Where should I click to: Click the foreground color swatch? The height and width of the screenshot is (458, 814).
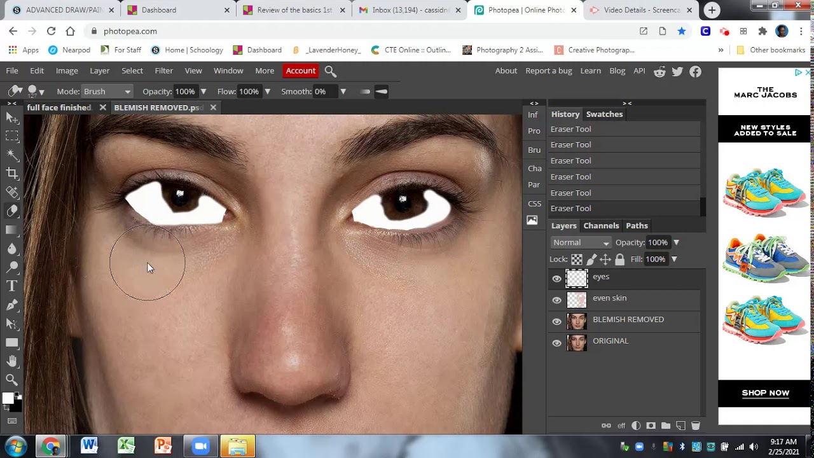(8, 398)
